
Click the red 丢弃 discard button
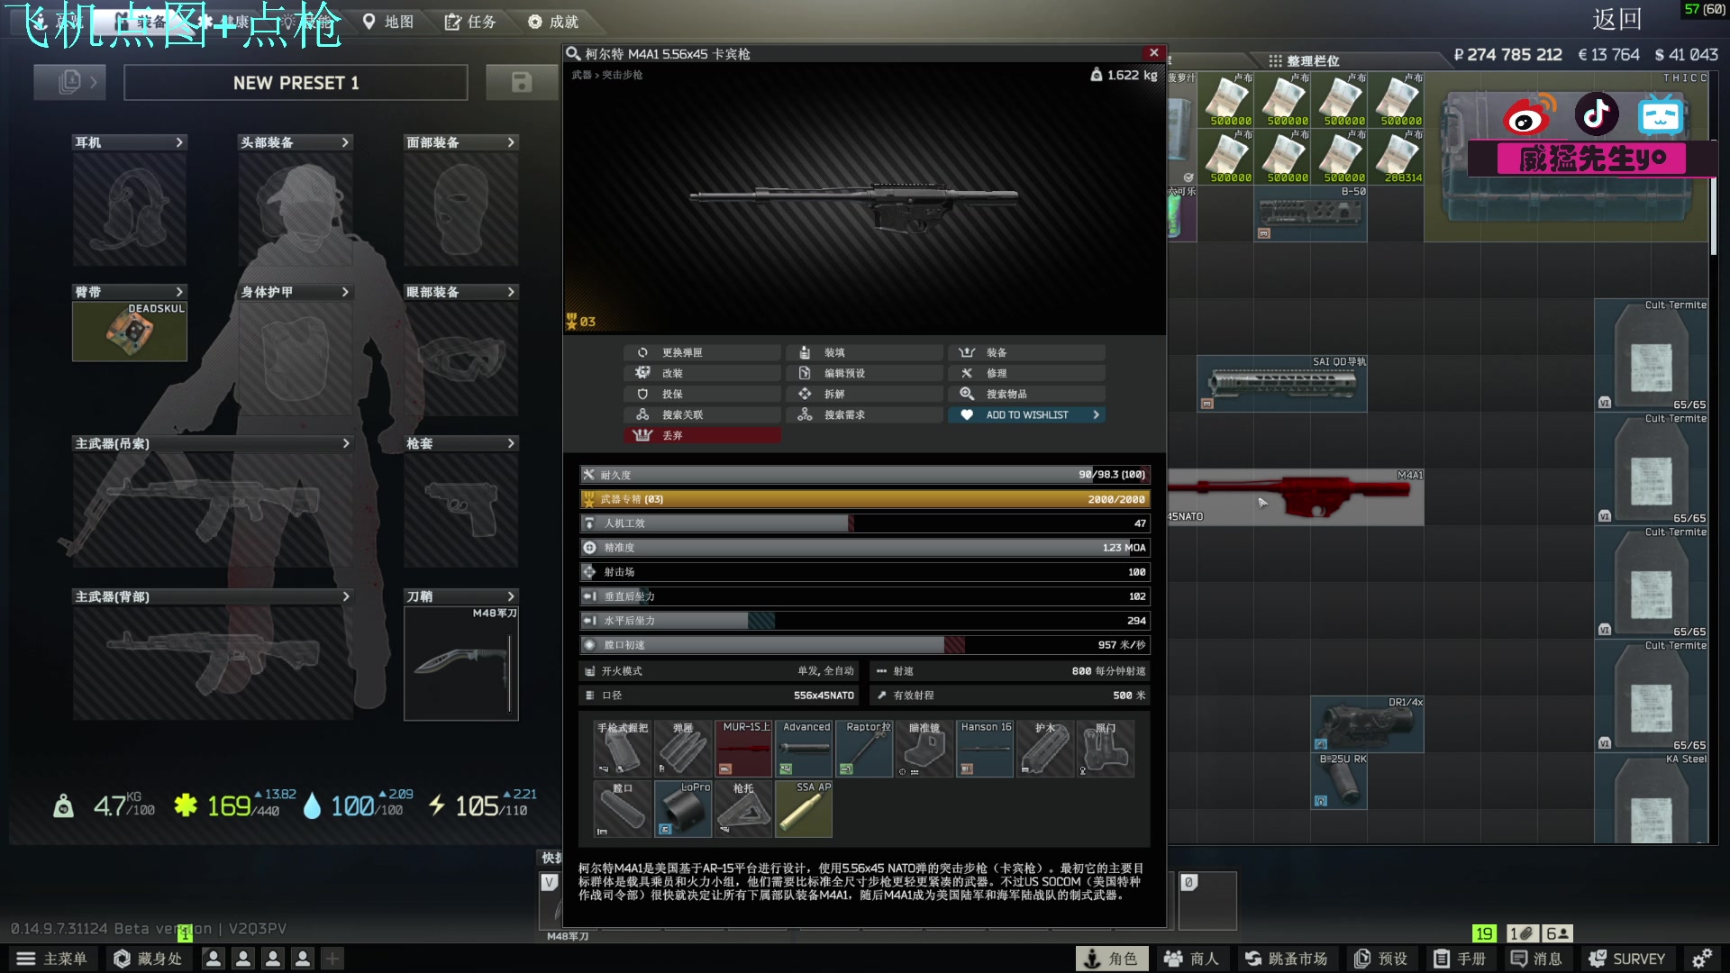(702, 435)
